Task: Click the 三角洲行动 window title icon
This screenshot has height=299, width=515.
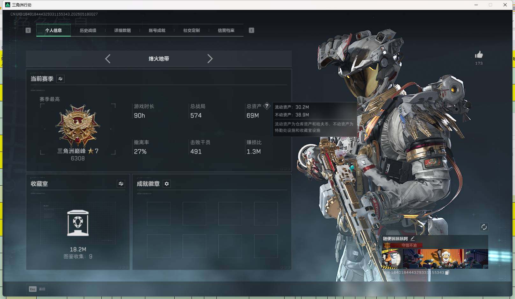Action: 8,5
